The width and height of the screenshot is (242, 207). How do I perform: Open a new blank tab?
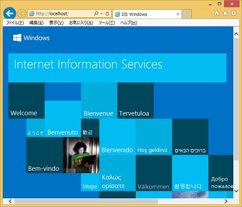click(187, 14)
